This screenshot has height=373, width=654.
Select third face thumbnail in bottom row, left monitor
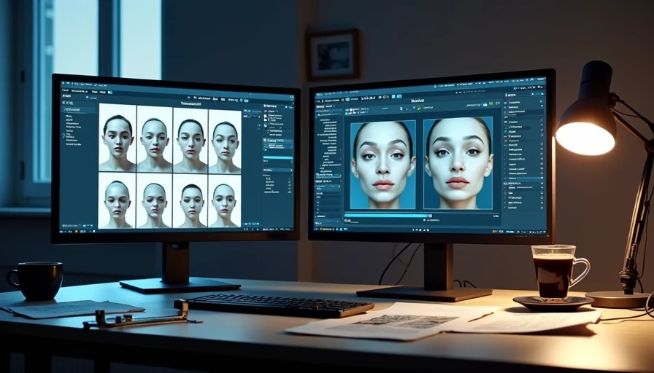pyautogui.click(x=191, y=200)
